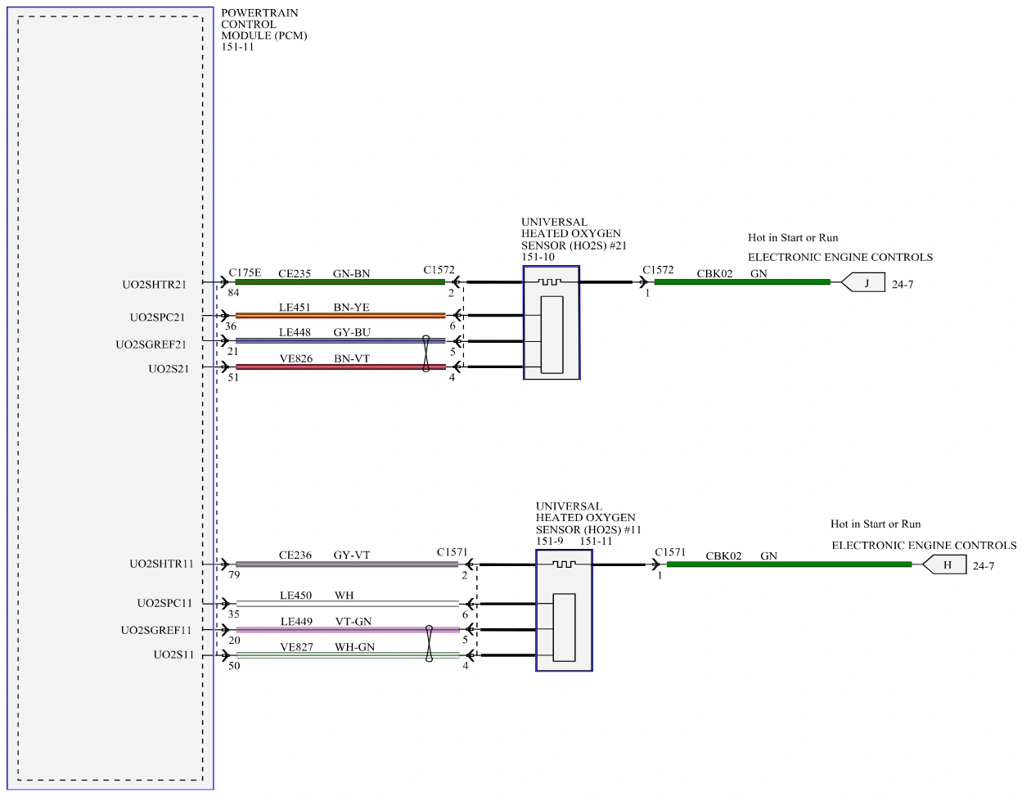The height and width of the screenshot is (796, 1022).
Task: Select the UO2S21 pin label
Action: (x=169, y=369)
